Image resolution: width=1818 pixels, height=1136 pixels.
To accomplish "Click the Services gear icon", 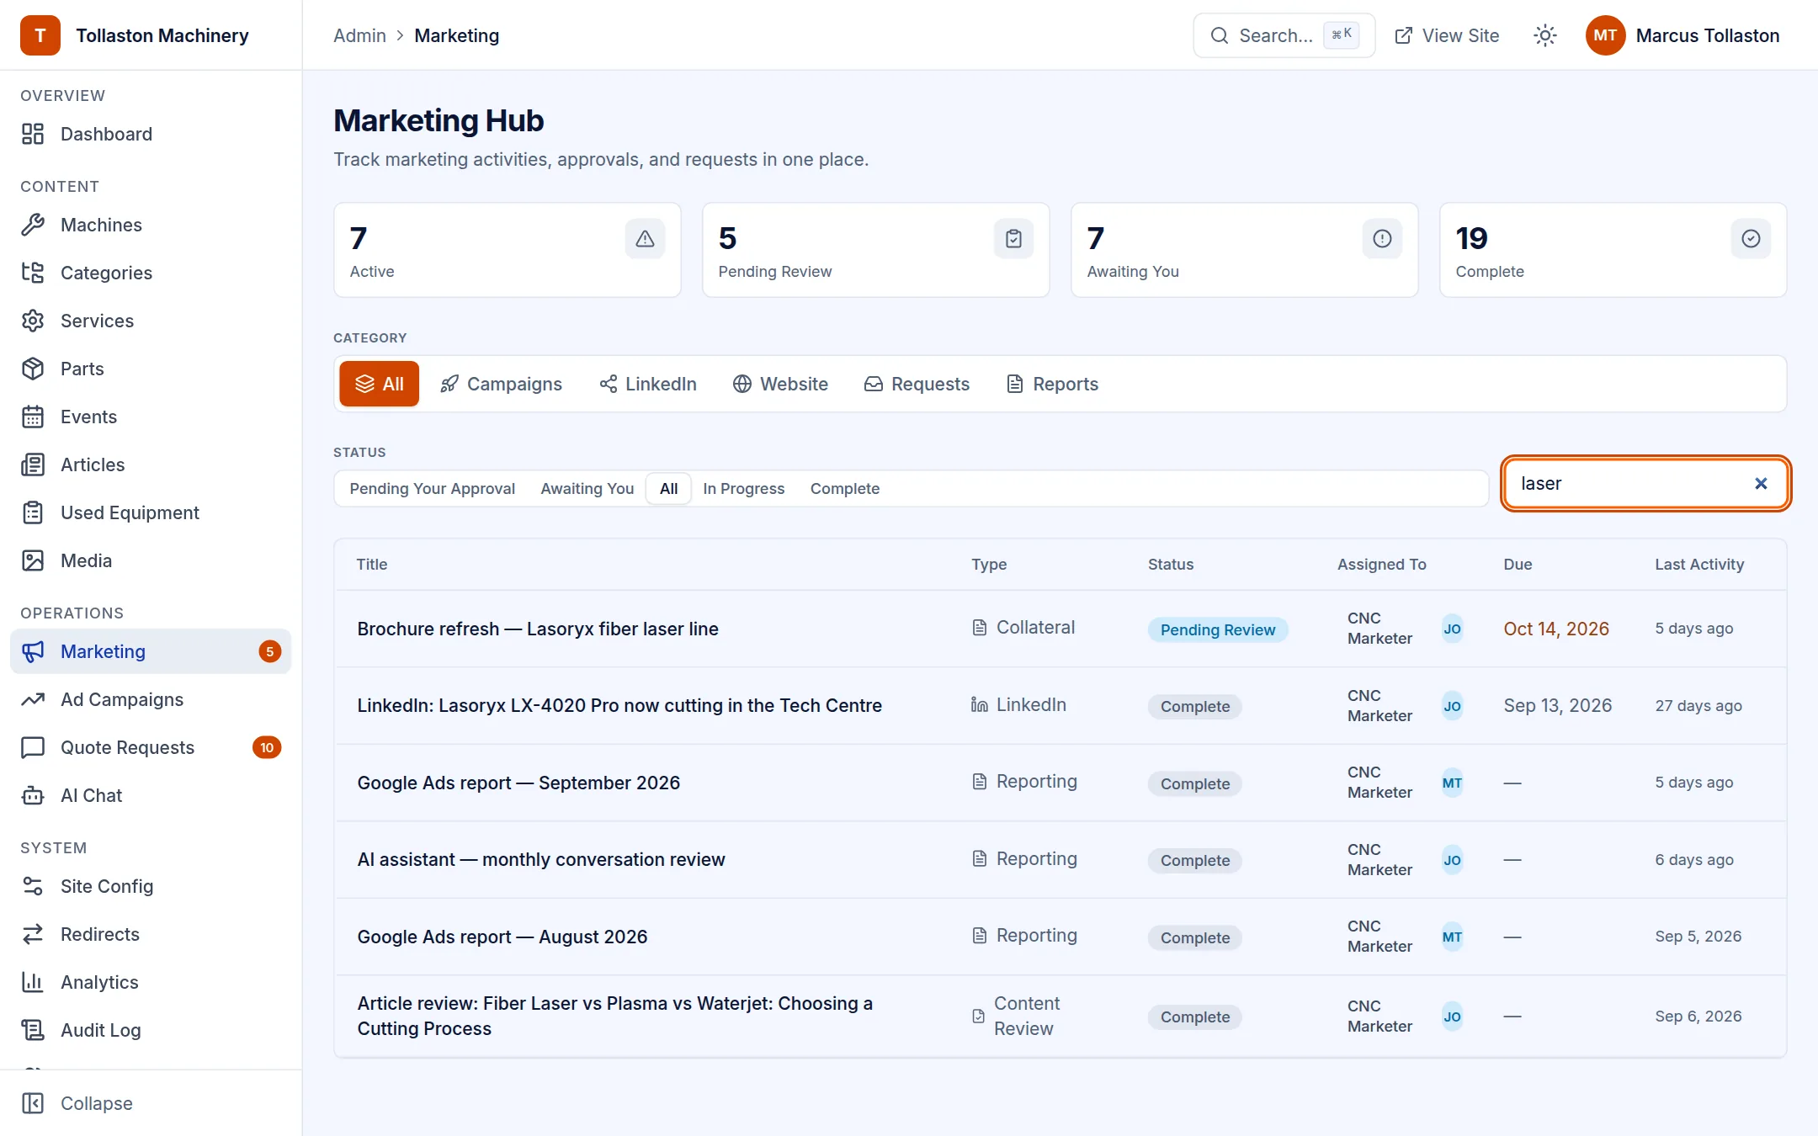I will click(33, 321).
